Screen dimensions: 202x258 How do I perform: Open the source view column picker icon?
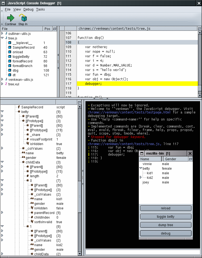[200, 28]
